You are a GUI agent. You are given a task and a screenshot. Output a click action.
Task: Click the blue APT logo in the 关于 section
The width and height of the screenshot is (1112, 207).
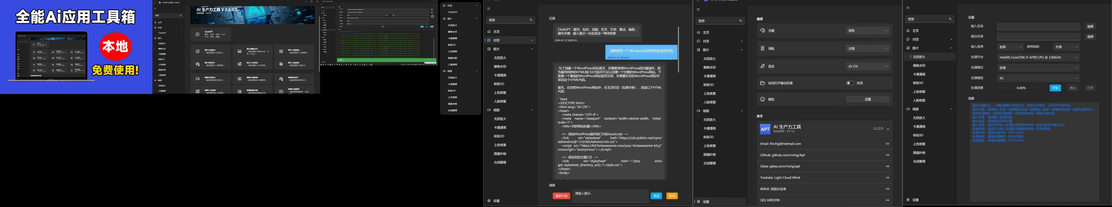pyautogui.click(x=765, y=129)
